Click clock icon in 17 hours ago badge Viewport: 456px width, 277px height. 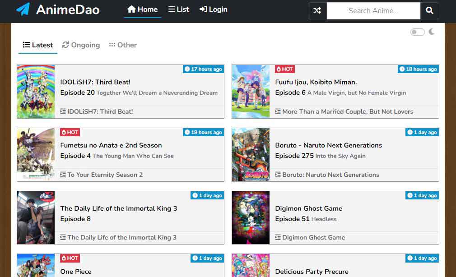[187, 69]
